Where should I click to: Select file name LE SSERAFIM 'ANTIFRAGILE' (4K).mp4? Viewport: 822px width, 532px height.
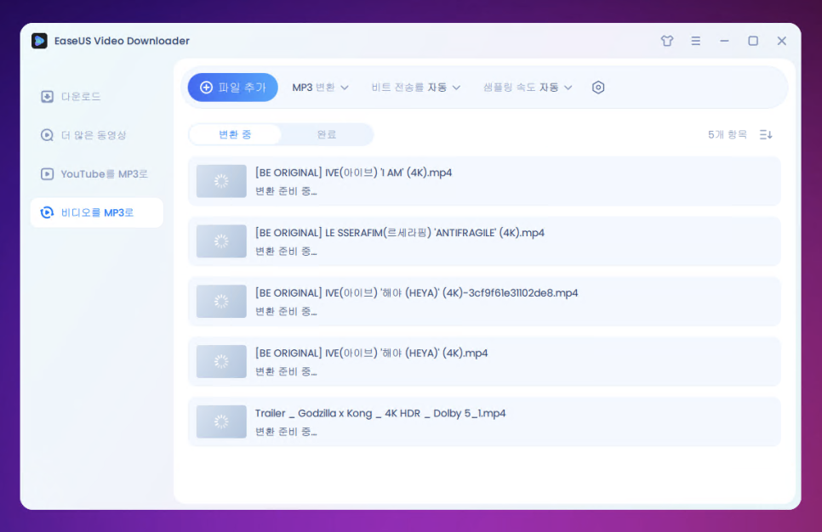[x=400, y=233]
